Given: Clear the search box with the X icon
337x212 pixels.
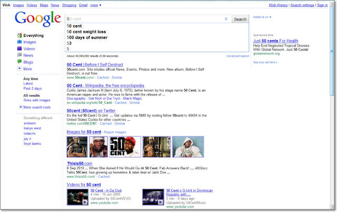Looking at the screenshot, I should (226, 19).
